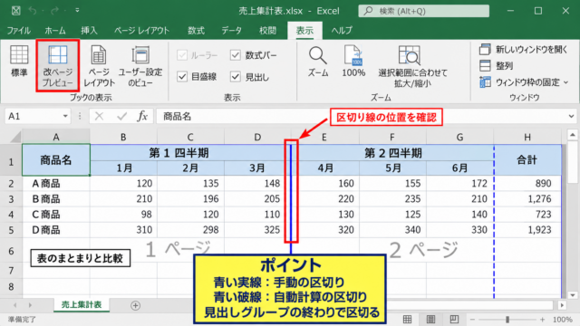Viewport: 580px width, 326px height.
Task: Toggle the ルーラー ruler checkbox
Action: pyautogui.click(x=182, y=55)
